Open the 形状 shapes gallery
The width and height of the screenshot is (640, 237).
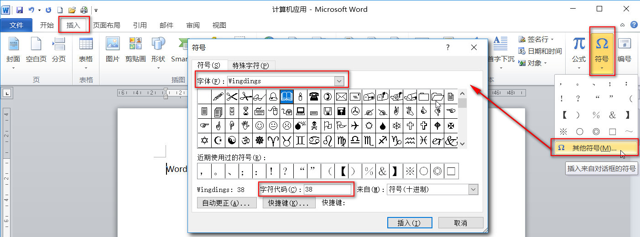click(158, 54)
